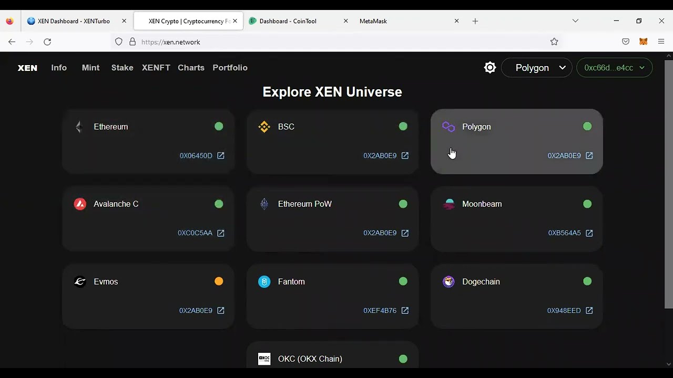Open the MetaMask fox extension

click(643, 42)
